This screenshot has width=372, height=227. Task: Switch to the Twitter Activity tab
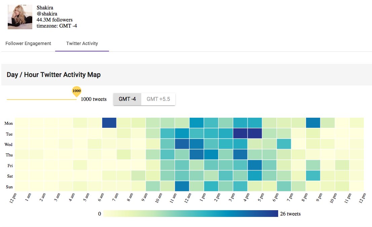click(x=82, y=43)
